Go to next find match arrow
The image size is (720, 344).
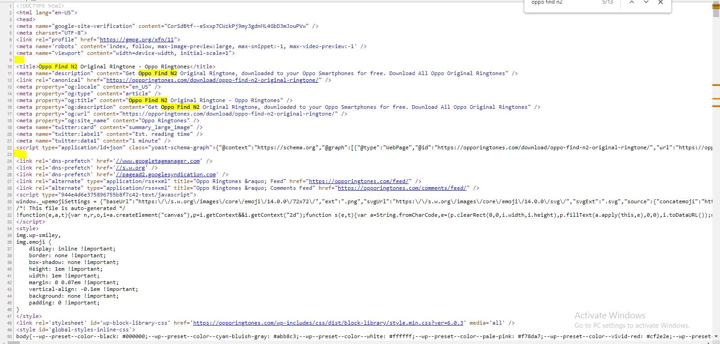[646, 3]
